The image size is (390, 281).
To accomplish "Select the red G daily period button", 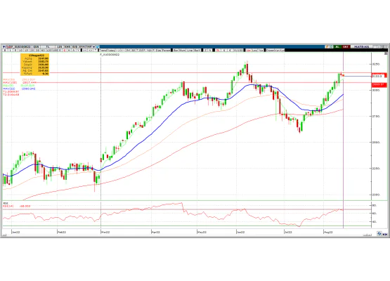I will tap(64, 50).
